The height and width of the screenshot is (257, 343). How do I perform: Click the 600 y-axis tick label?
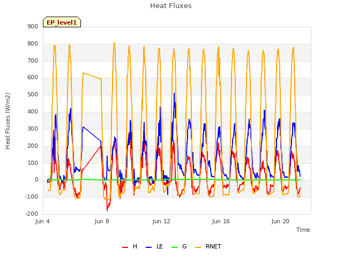coord(33,78)
